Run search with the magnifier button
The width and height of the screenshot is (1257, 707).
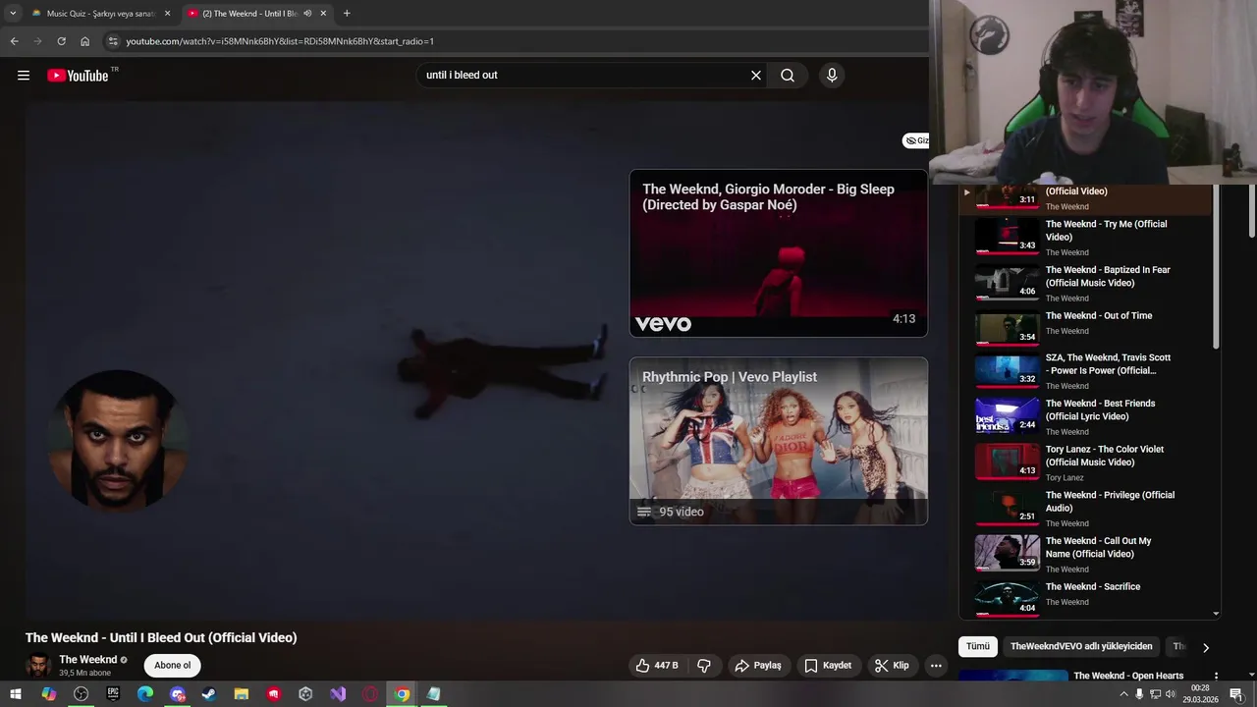788,76
